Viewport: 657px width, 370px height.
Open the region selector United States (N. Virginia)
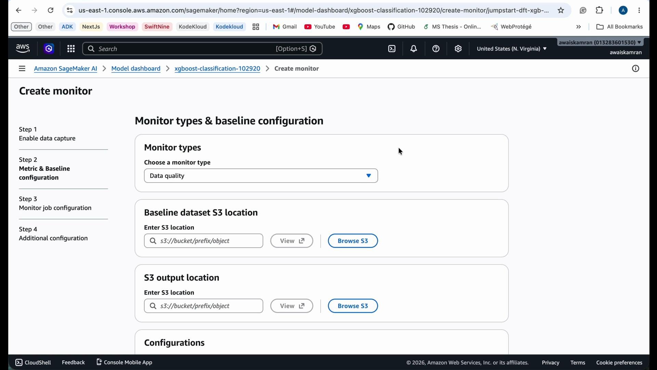(x=512, y=49)
